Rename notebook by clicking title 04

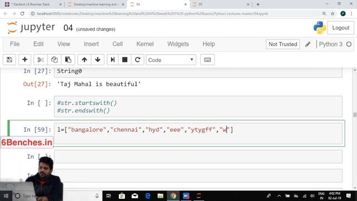click(68, 28)
